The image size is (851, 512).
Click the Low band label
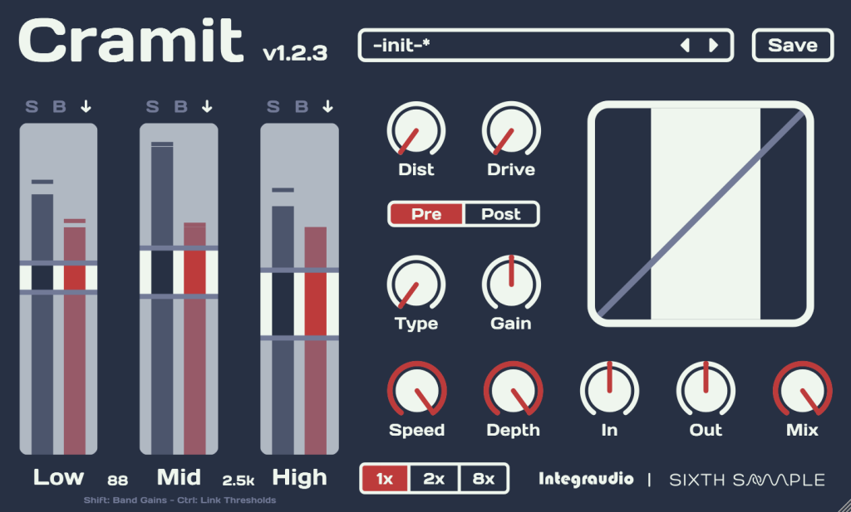59,477
